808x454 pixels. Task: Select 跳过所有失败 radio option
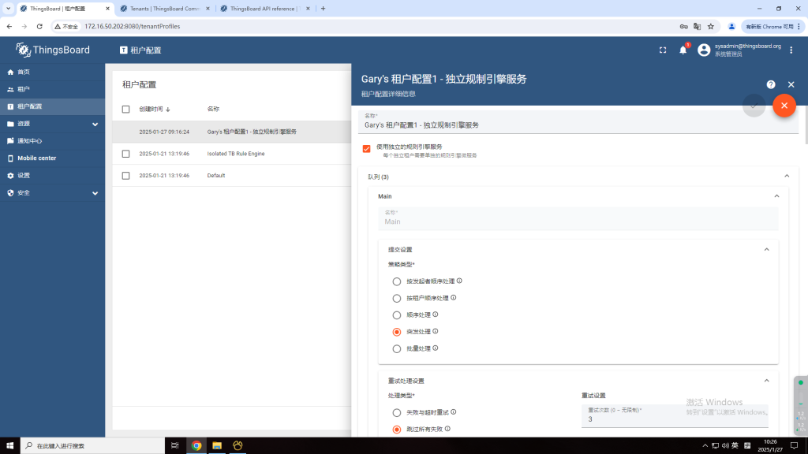(x=397, y=430)
